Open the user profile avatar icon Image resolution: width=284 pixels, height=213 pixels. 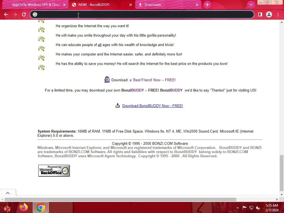pos(269,14)
